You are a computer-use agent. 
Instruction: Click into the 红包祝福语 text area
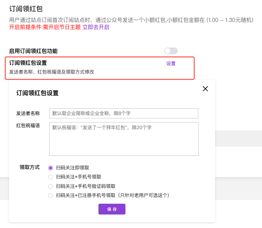[x=123, y=139]
